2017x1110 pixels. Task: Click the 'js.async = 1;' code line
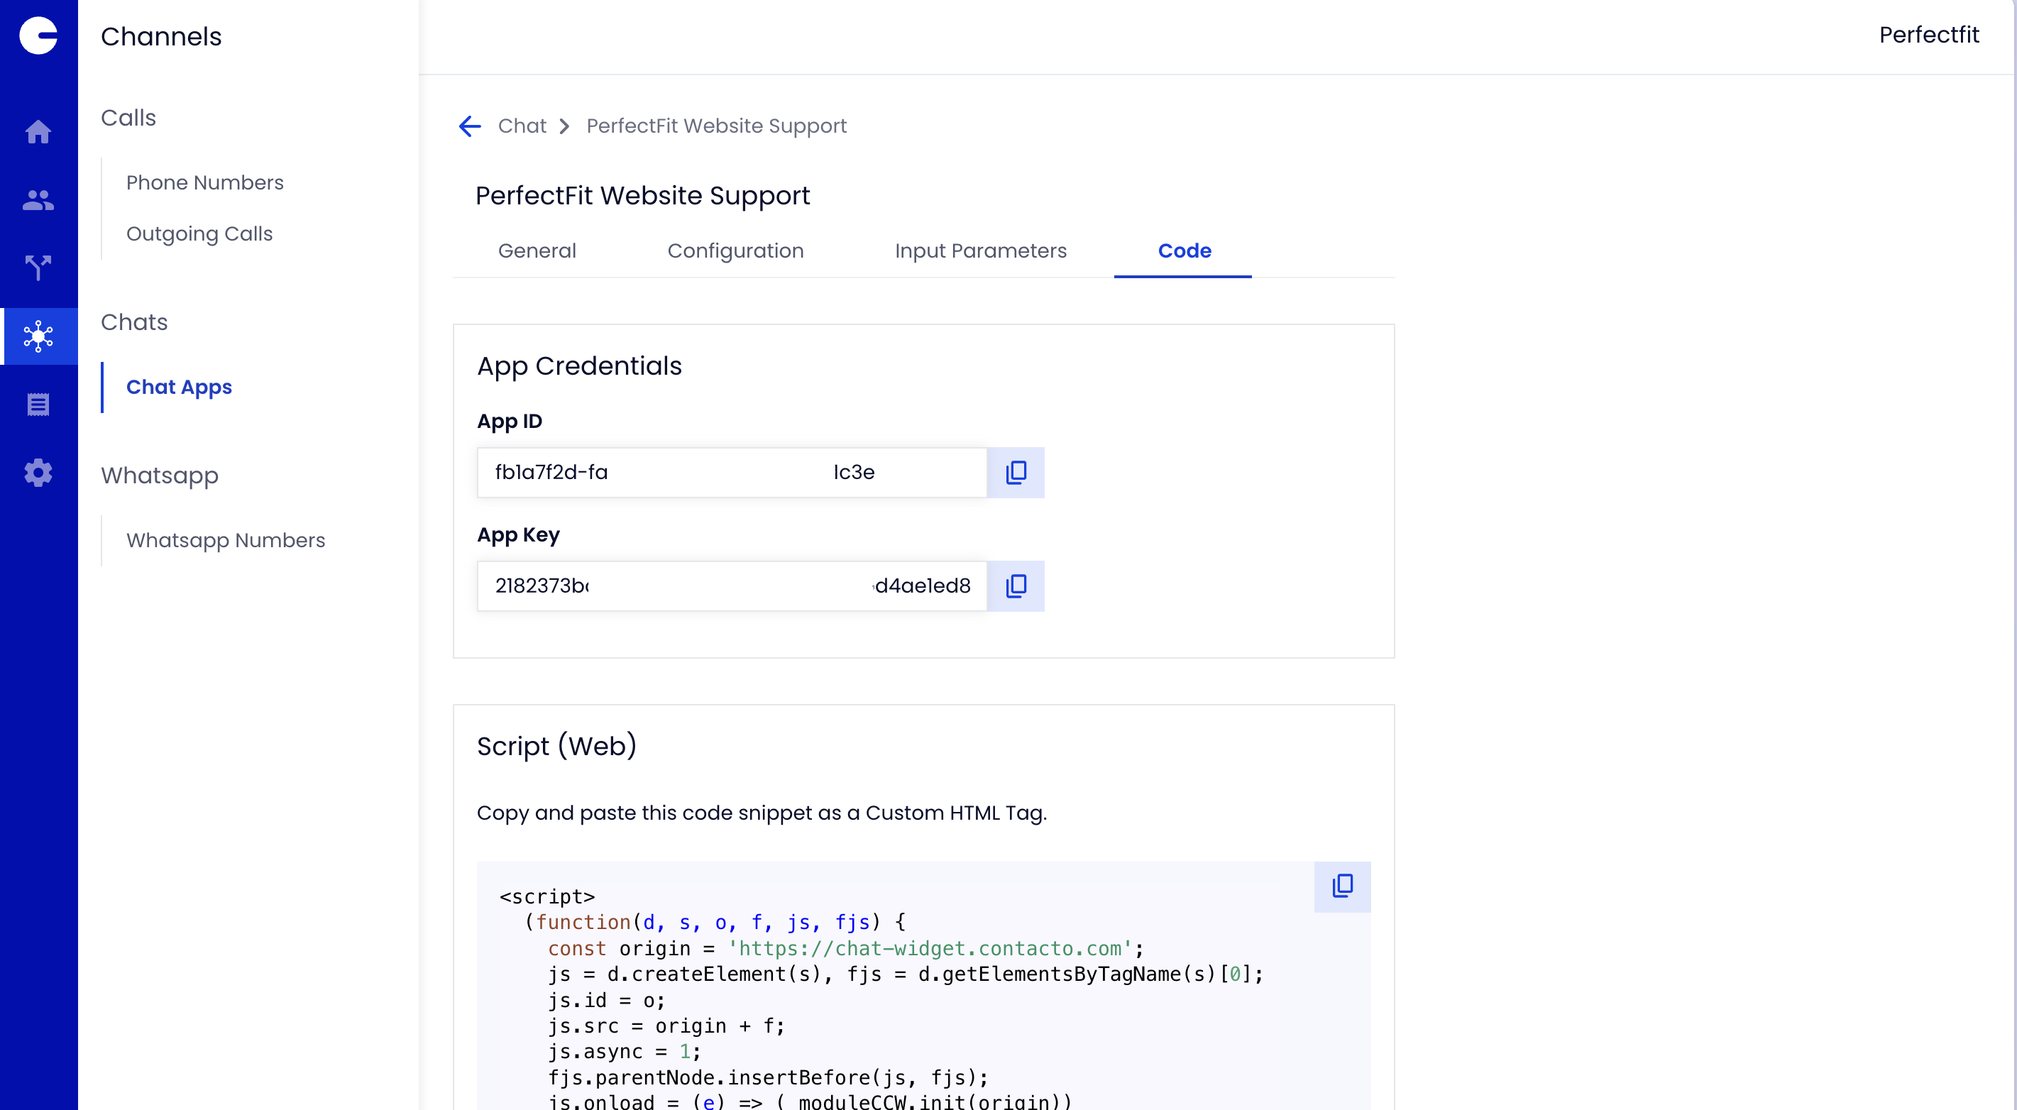pos(624,1051)
